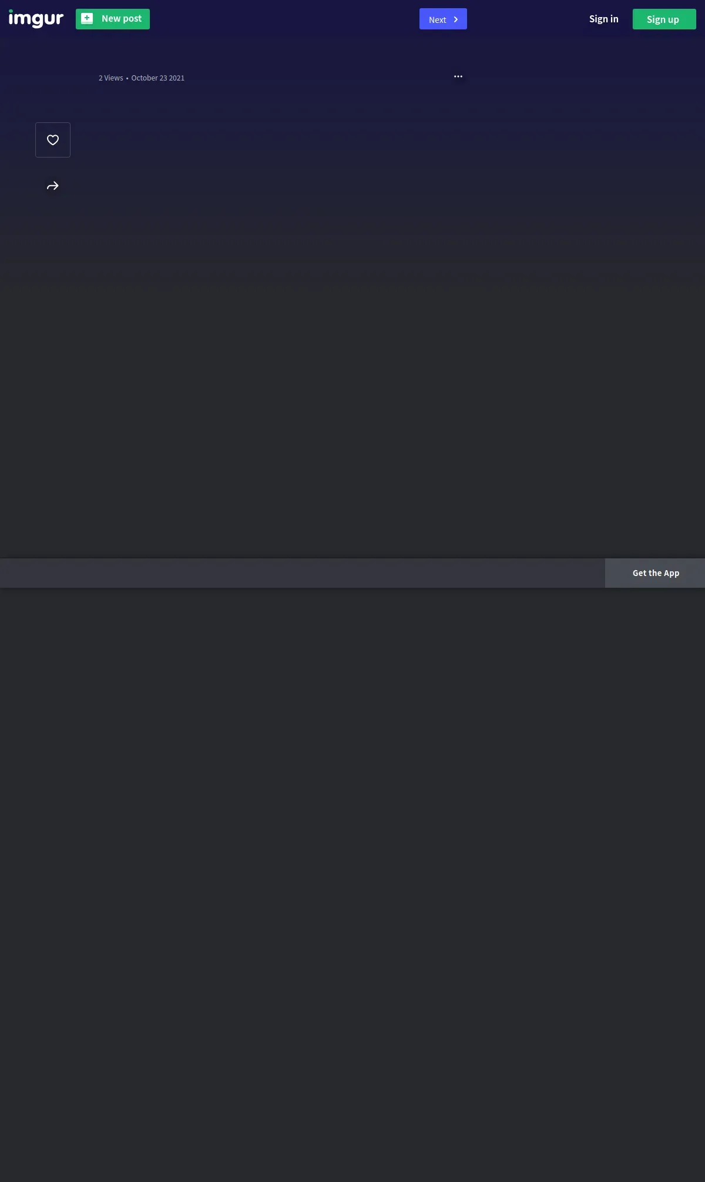This screenshot has width=705, height=1182.
Task: Click the imgur logo
Action: (x=36, y=19)
